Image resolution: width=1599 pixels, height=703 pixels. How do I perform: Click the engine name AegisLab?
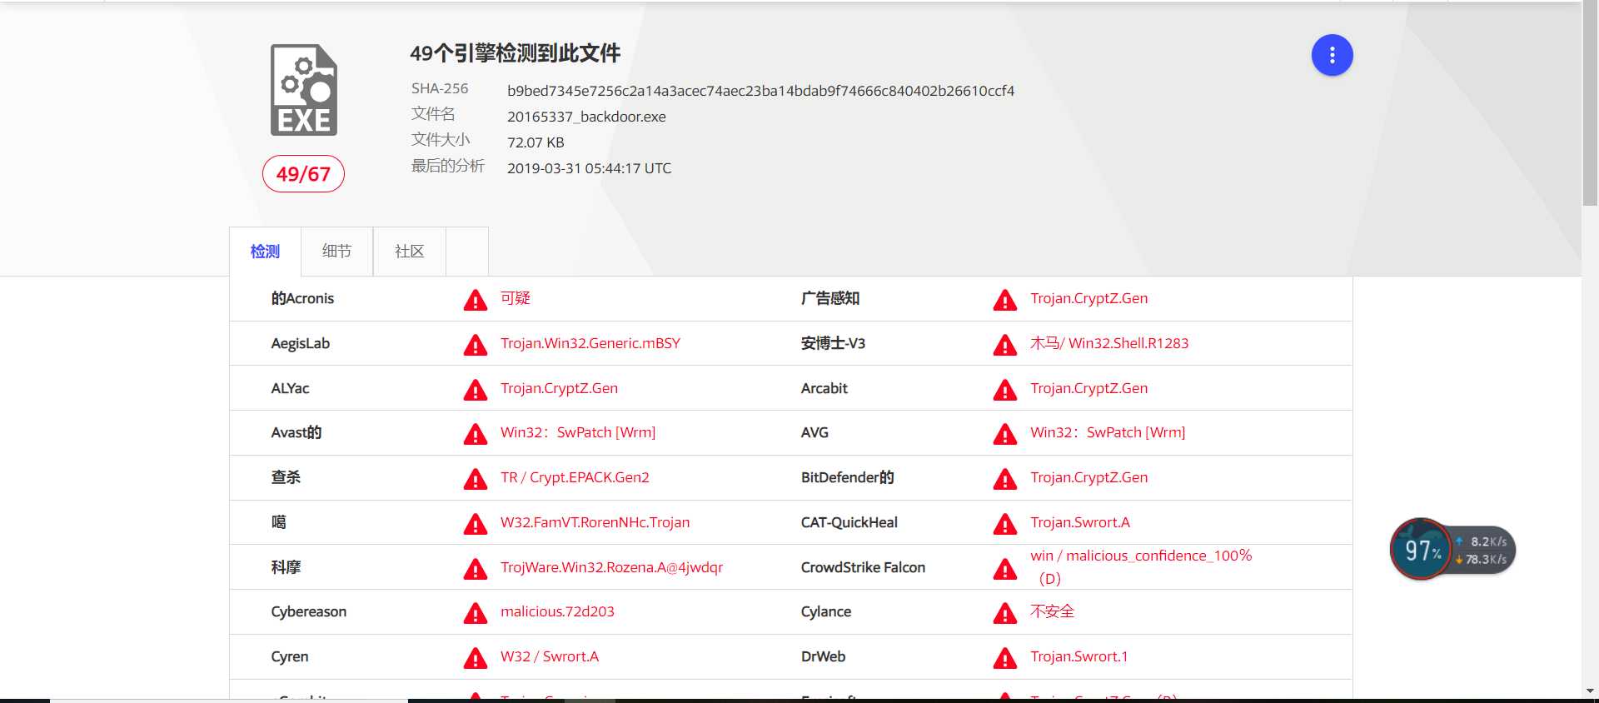click(300, 343)
